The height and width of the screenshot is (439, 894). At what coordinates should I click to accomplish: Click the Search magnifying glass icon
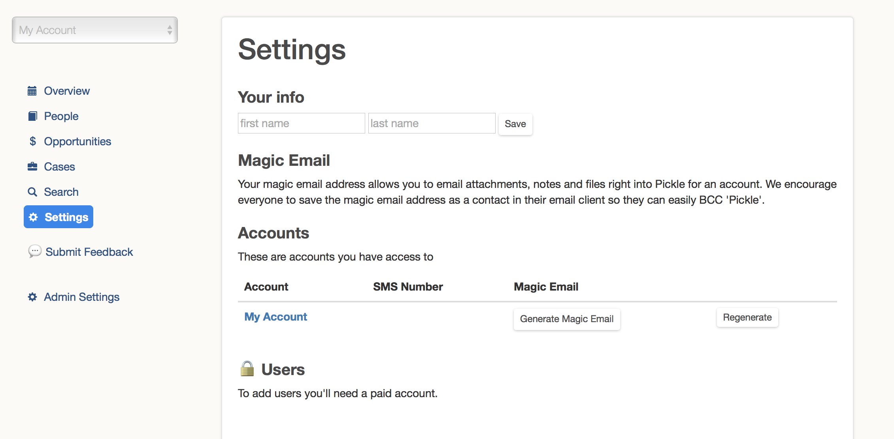[x=32, y=192]
